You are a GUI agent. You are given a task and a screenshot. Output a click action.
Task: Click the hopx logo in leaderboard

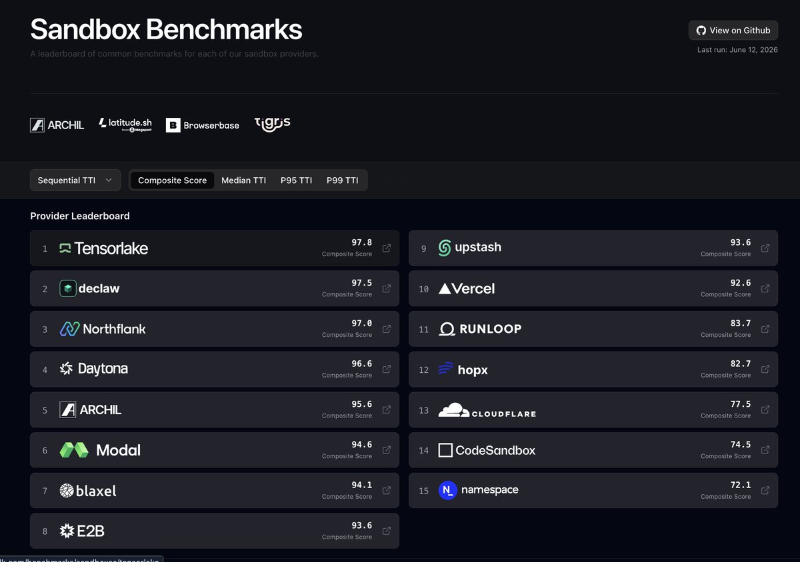tap(463, 370)
